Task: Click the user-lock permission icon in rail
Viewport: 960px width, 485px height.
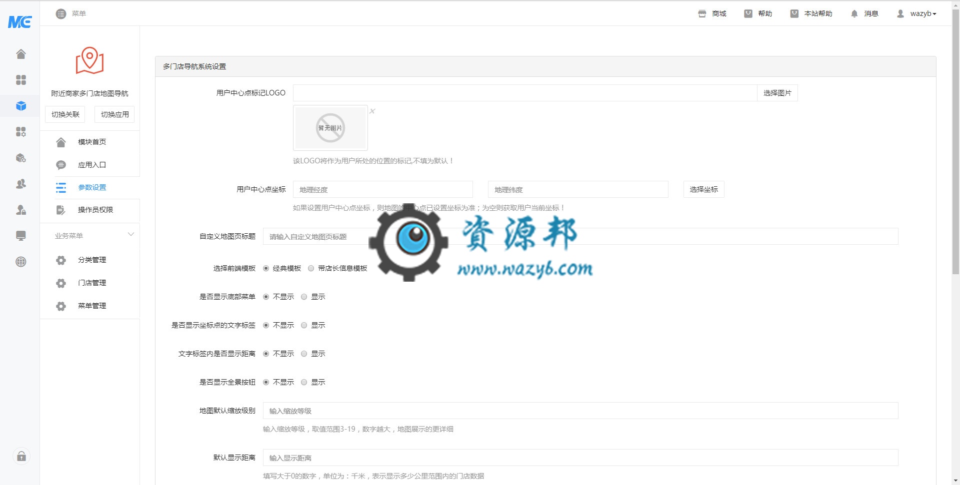Action: [x=20, y=210]
